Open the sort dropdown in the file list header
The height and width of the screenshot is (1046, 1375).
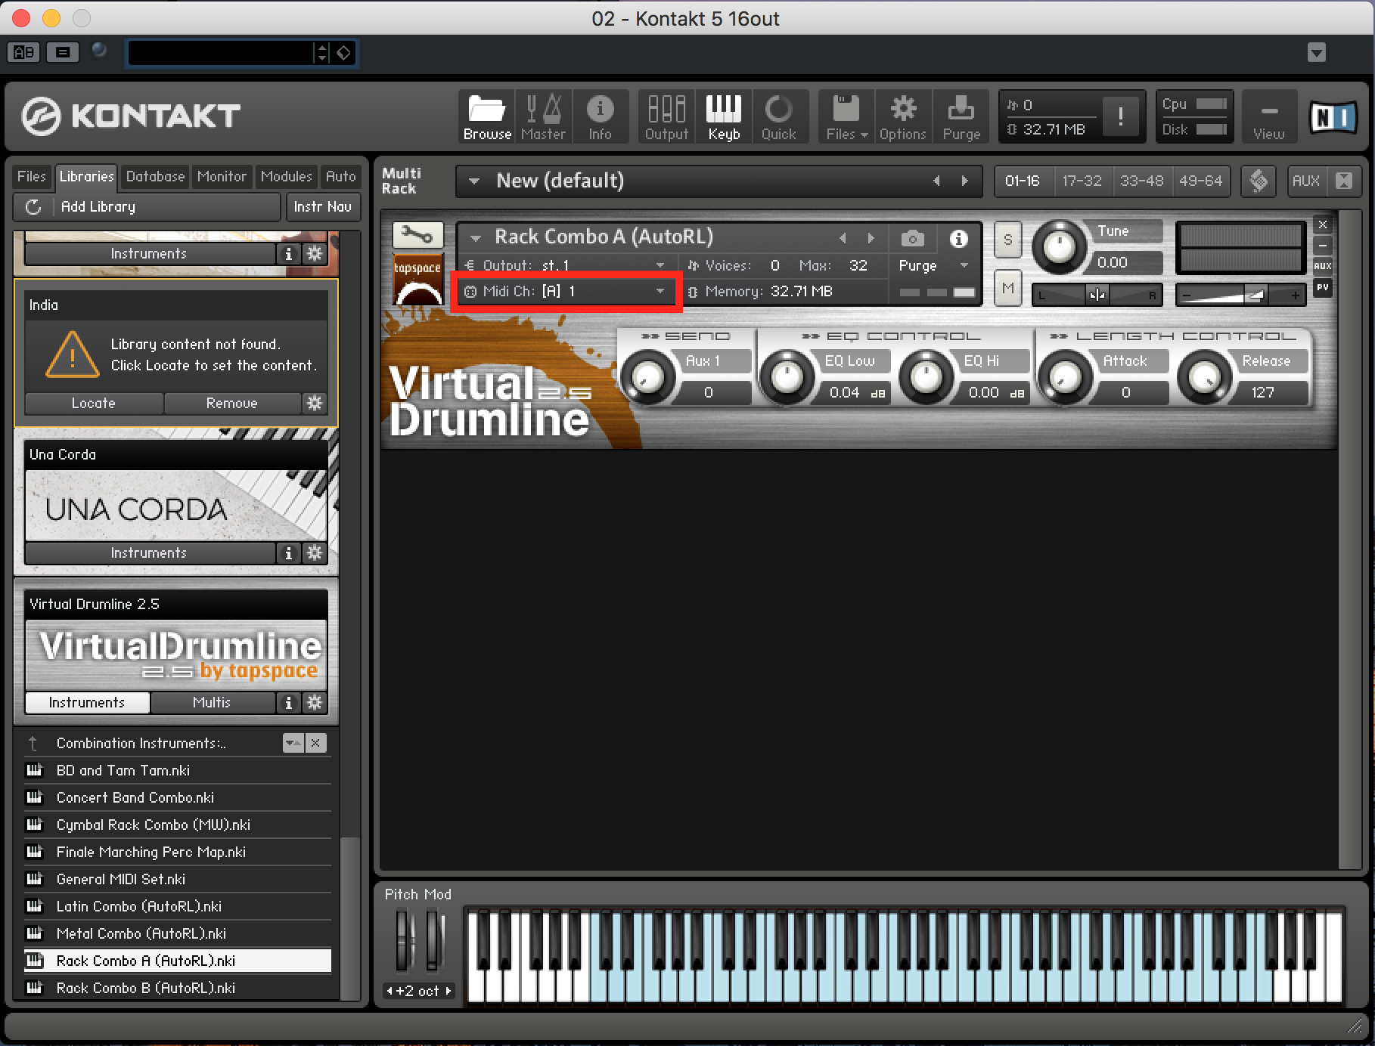(x=293, y=743)
